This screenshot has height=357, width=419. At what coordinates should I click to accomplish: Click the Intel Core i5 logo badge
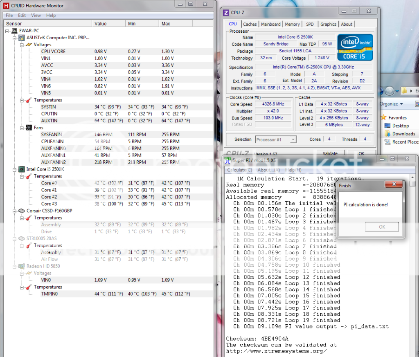pos(355,47)
